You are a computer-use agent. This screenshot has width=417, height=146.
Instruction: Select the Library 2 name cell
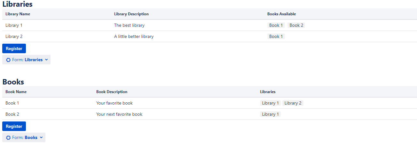(x=14, y=36)
